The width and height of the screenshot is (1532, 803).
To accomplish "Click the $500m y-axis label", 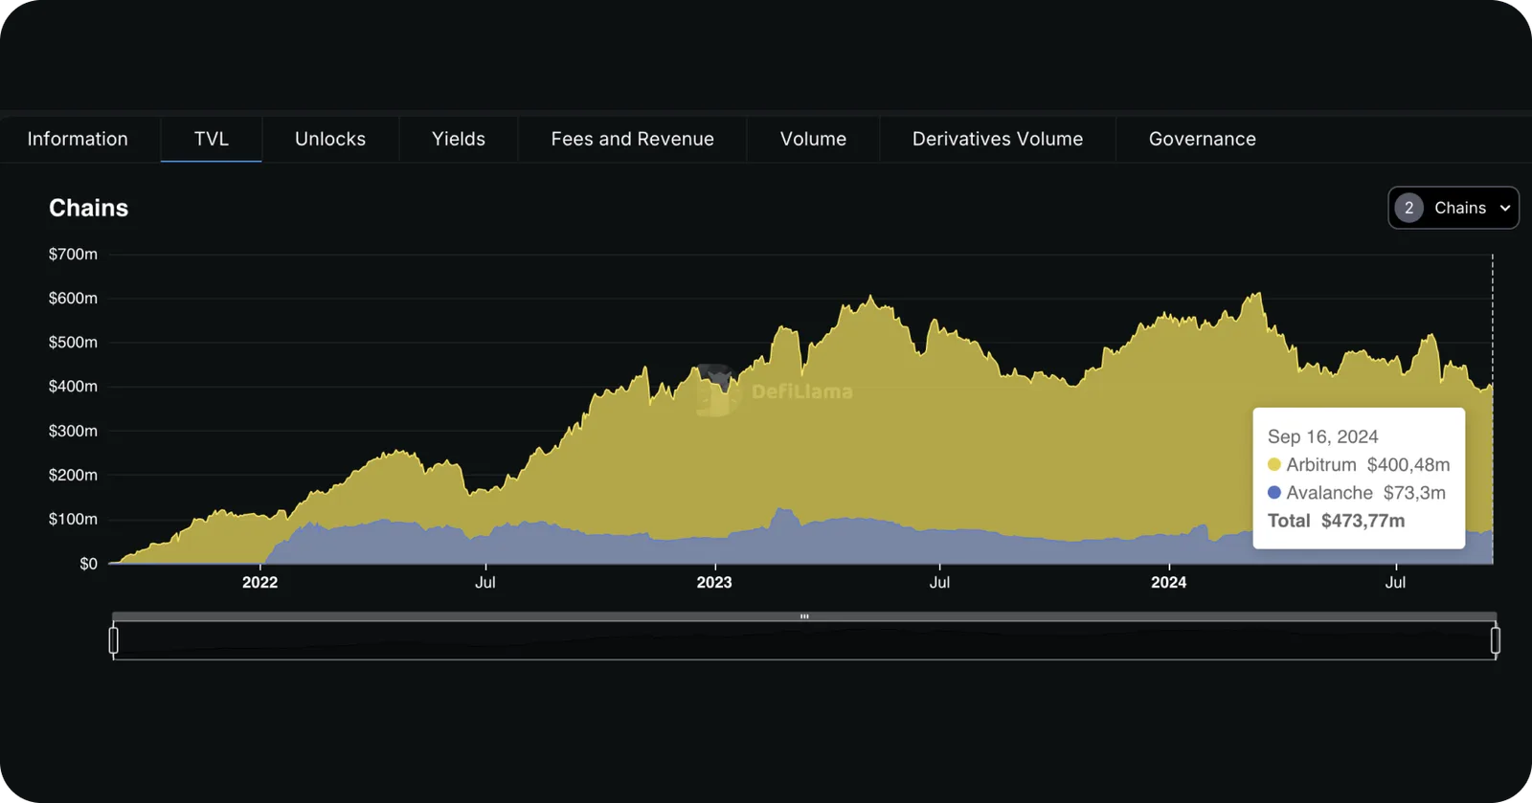I will [73, 342].
